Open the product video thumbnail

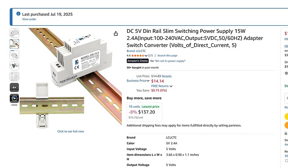pos(14,99)
